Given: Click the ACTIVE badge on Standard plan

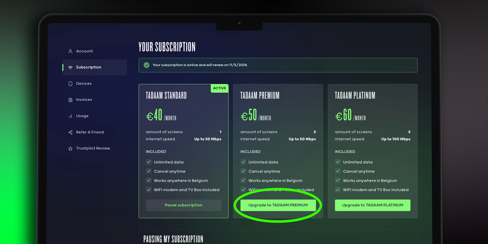Looking at the screenshot, I should [219, 88].
